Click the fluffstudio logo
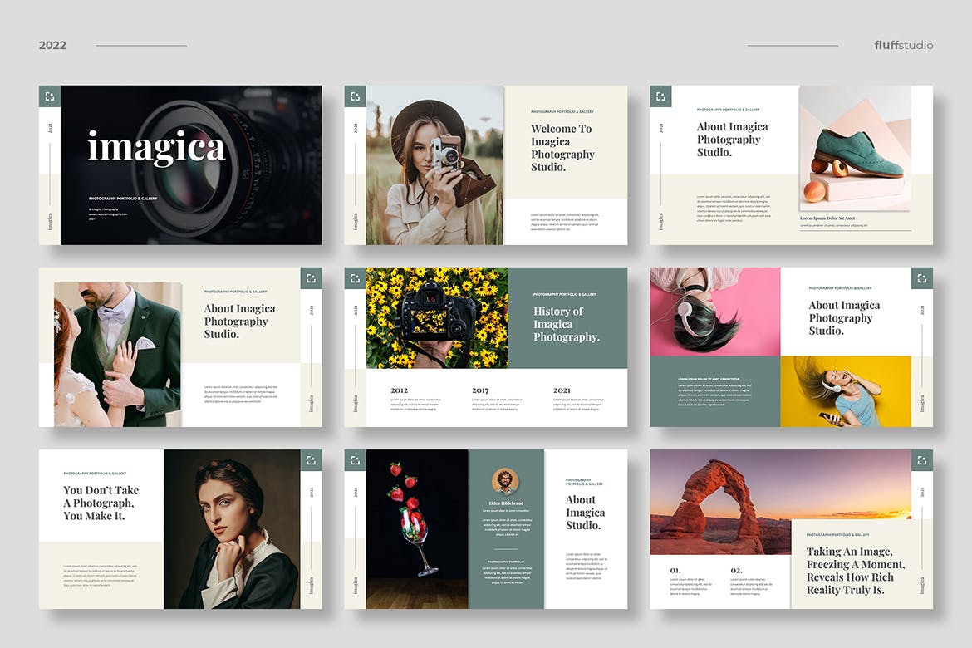972x648 pixels. [x=903, y=45]
